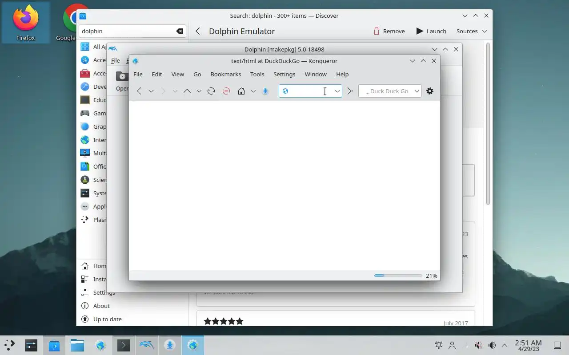Viewport: 569px width, 355px height.
Task: Expand dropdown arrow next to home icon
Action: pos(253,91)
